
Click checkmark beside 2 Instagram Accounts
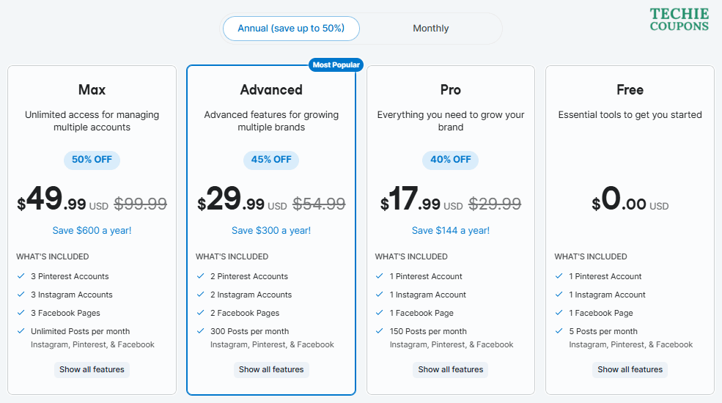click(200, 295)
